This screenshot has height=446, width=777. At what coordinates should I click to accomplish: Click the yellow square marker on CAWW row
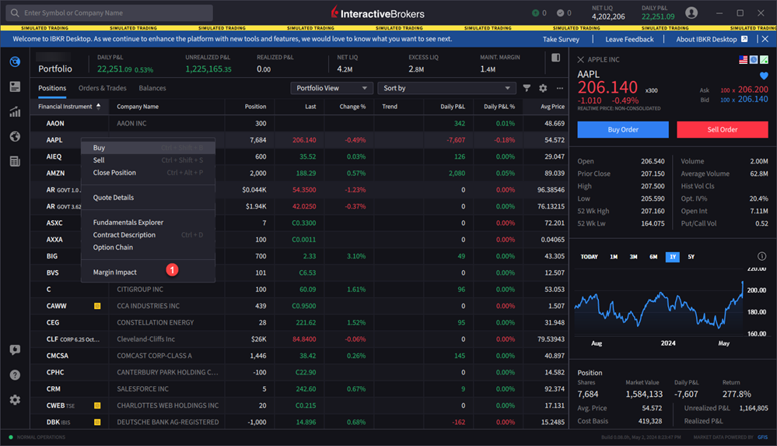pyautogui.click(x=97, y=306)
